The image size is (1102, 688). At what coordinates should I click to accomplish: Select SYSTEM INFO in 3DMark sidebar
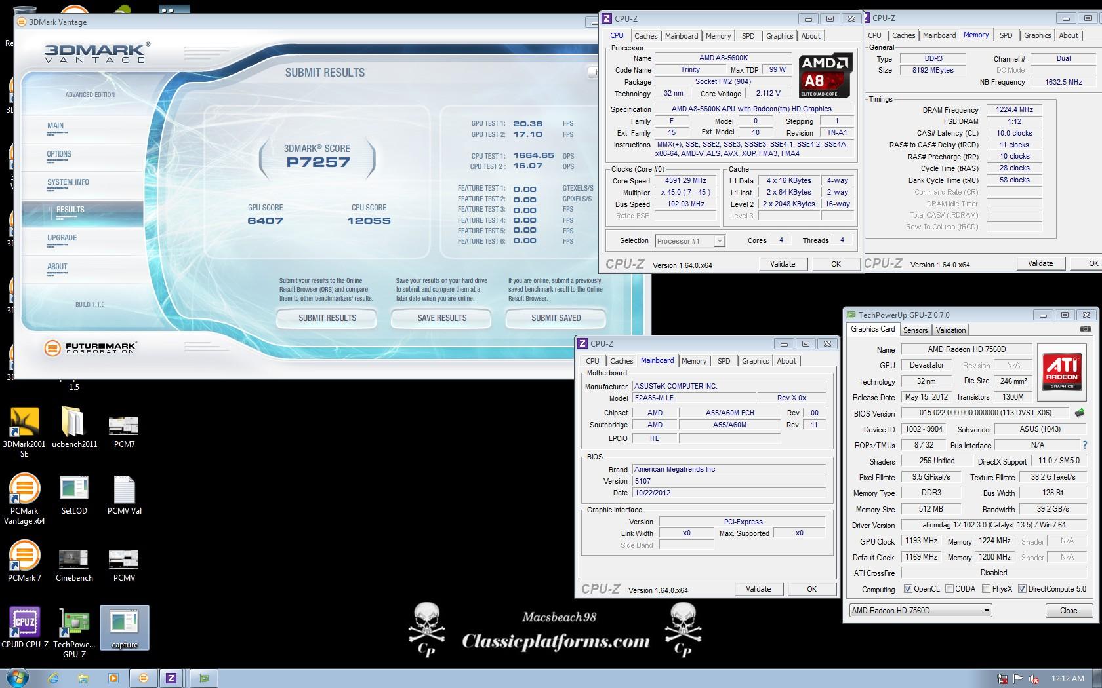(x=68, y=182)
